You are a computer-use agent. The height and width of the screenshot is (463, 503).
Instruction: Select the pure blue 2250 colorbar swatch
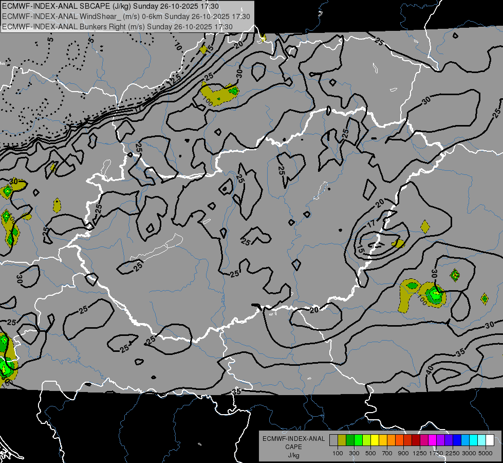[x=457, y=440]
